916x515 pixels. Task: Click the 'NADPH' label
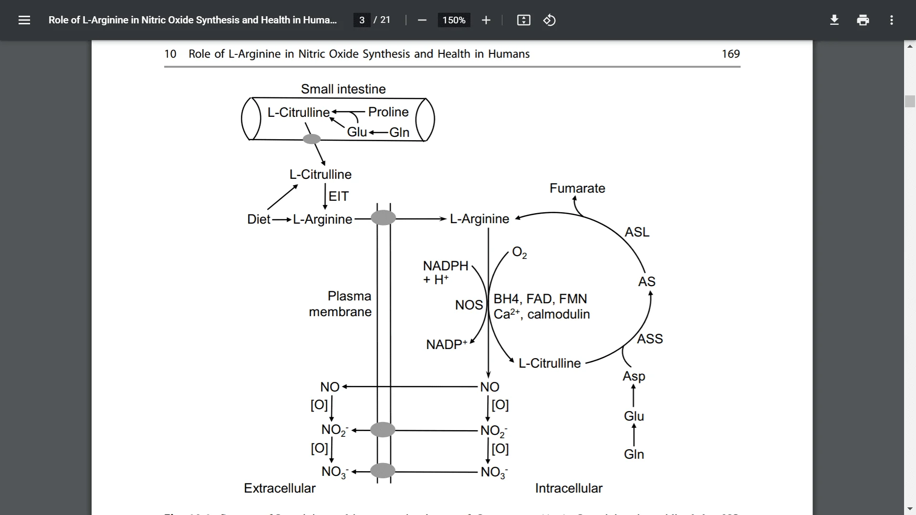click(446, 266)
